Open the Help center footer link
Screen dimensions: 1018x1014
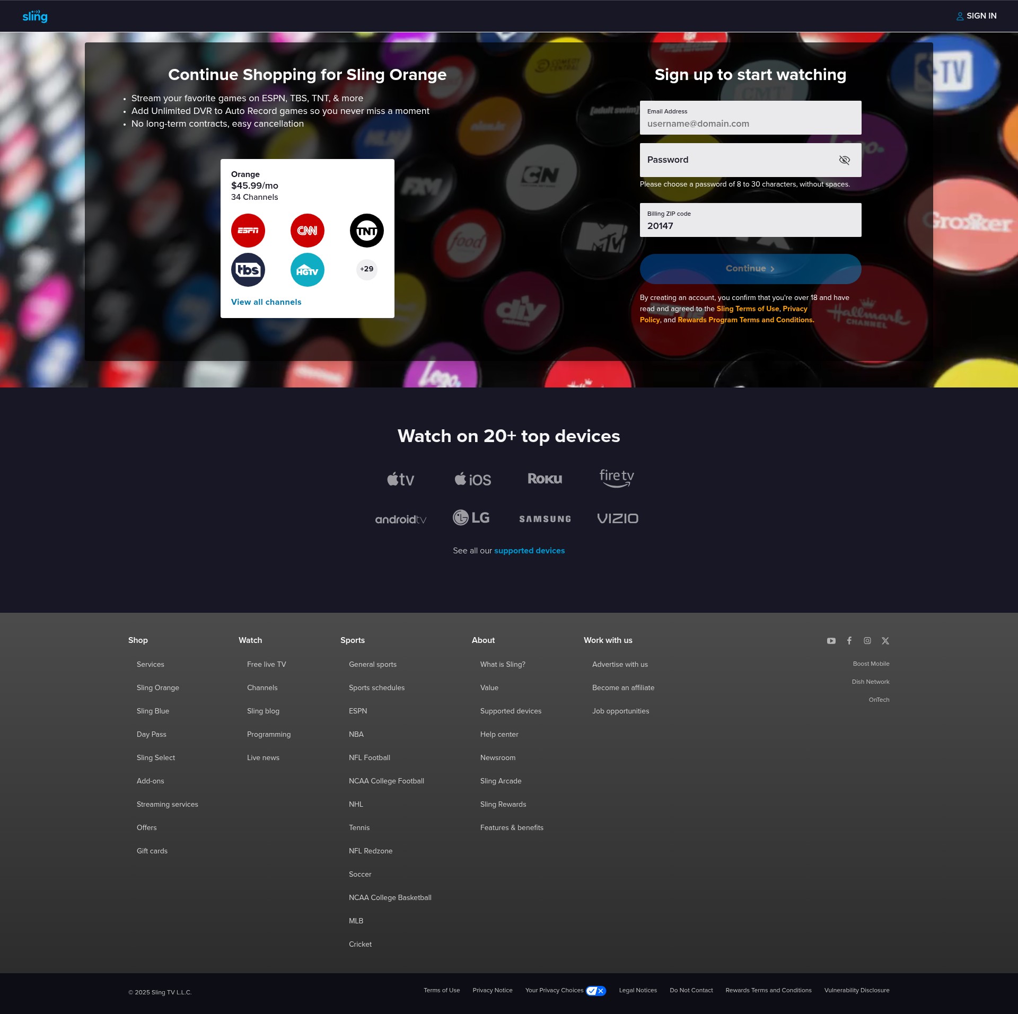499,734
